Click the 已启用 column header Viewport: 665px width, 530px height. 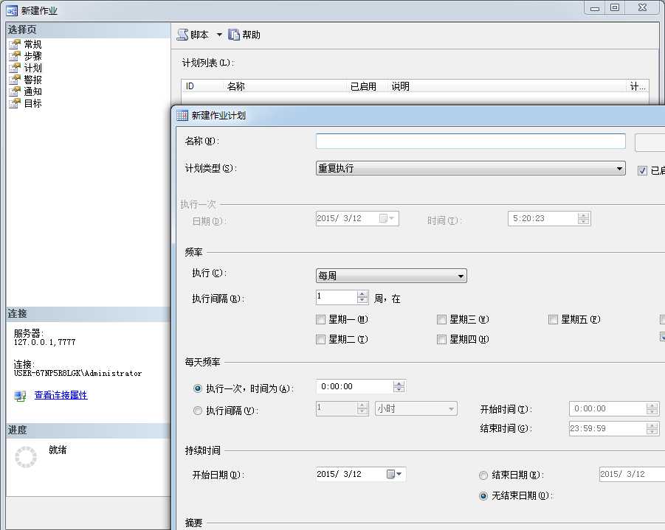(363, 86)
